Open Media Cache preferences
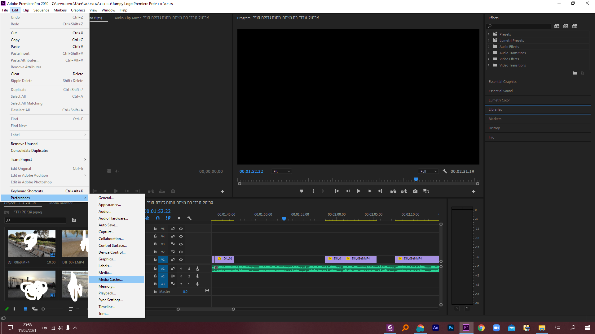This screenshot has width=595, height=334. pos(111,280)
